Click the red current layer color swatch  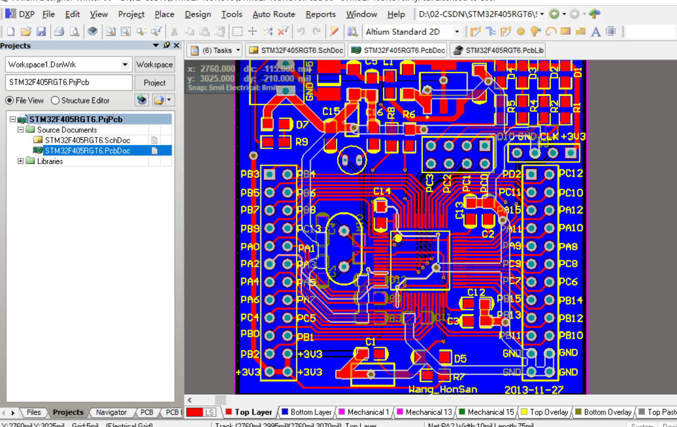(195, 412)
